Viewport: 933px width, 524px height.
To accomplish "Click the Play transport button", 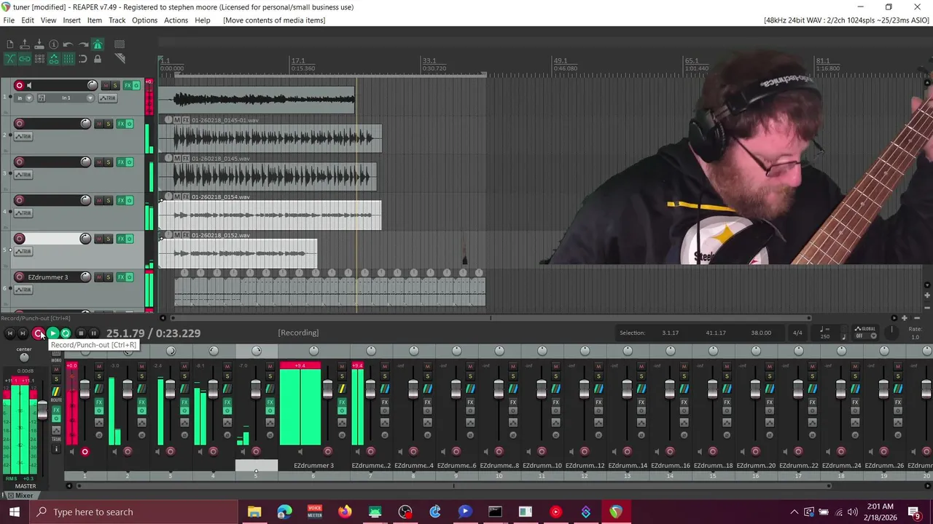I will (x=52, y=333).
